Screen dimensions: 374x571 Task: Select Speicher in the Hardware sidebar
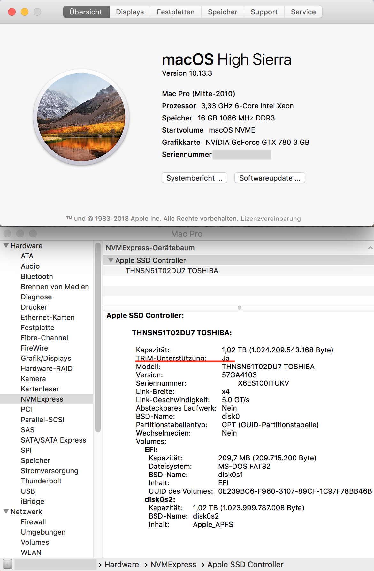(x=35, y=460)
